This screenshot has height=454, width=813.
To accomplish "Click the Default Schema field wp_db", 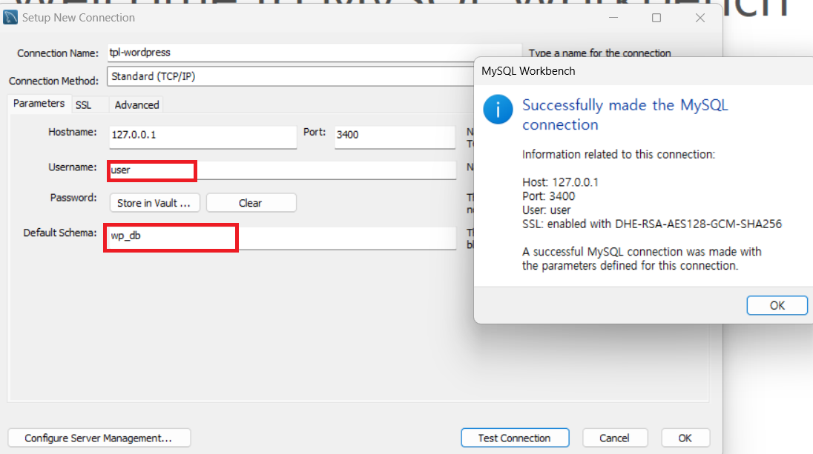I will pyautogui.click(x=280, y=238).
